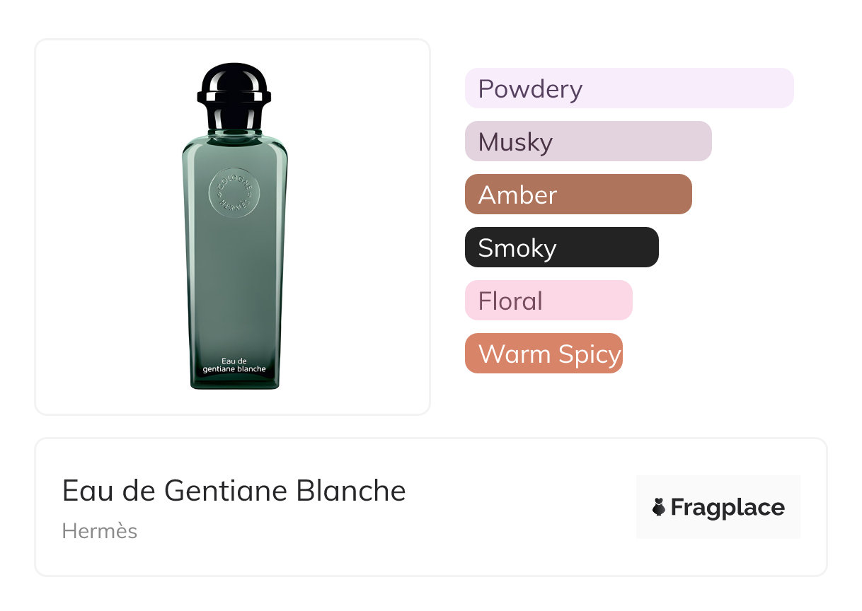Click the 'Warm Spicy' text label

click(550, 354)
